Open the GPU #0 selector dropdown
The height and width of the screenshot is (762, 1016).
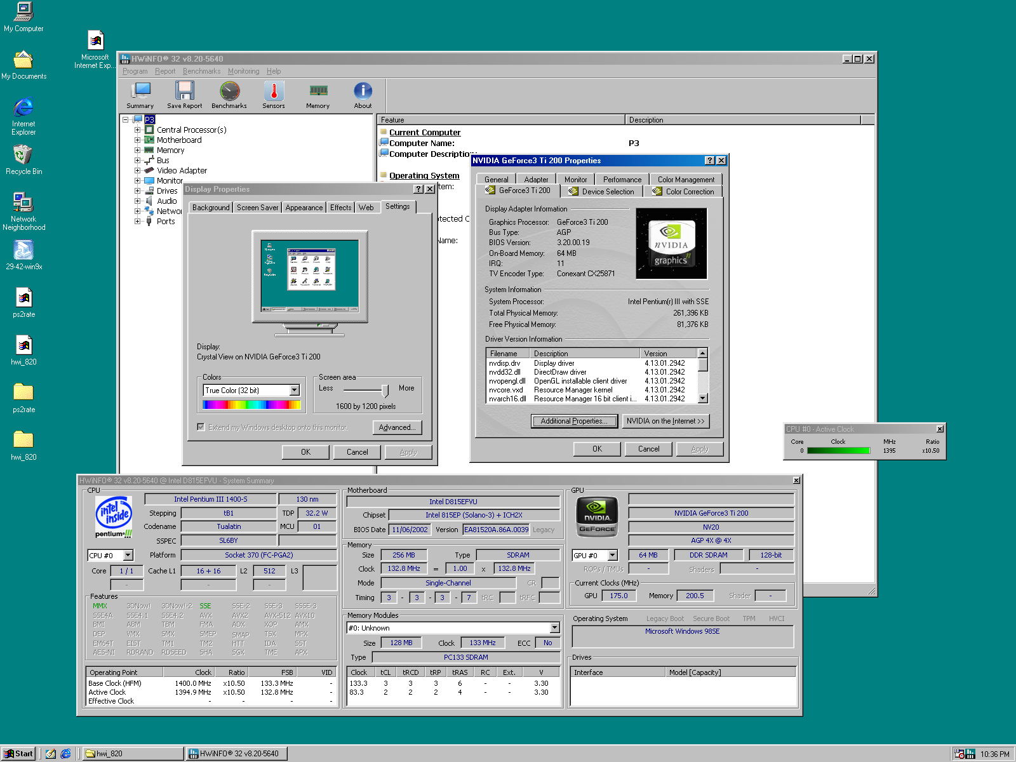click(612, 555)
